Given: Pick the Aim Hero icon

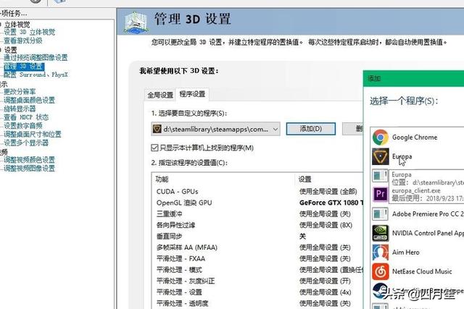Looking at the screenshot, I should [379, 253].
